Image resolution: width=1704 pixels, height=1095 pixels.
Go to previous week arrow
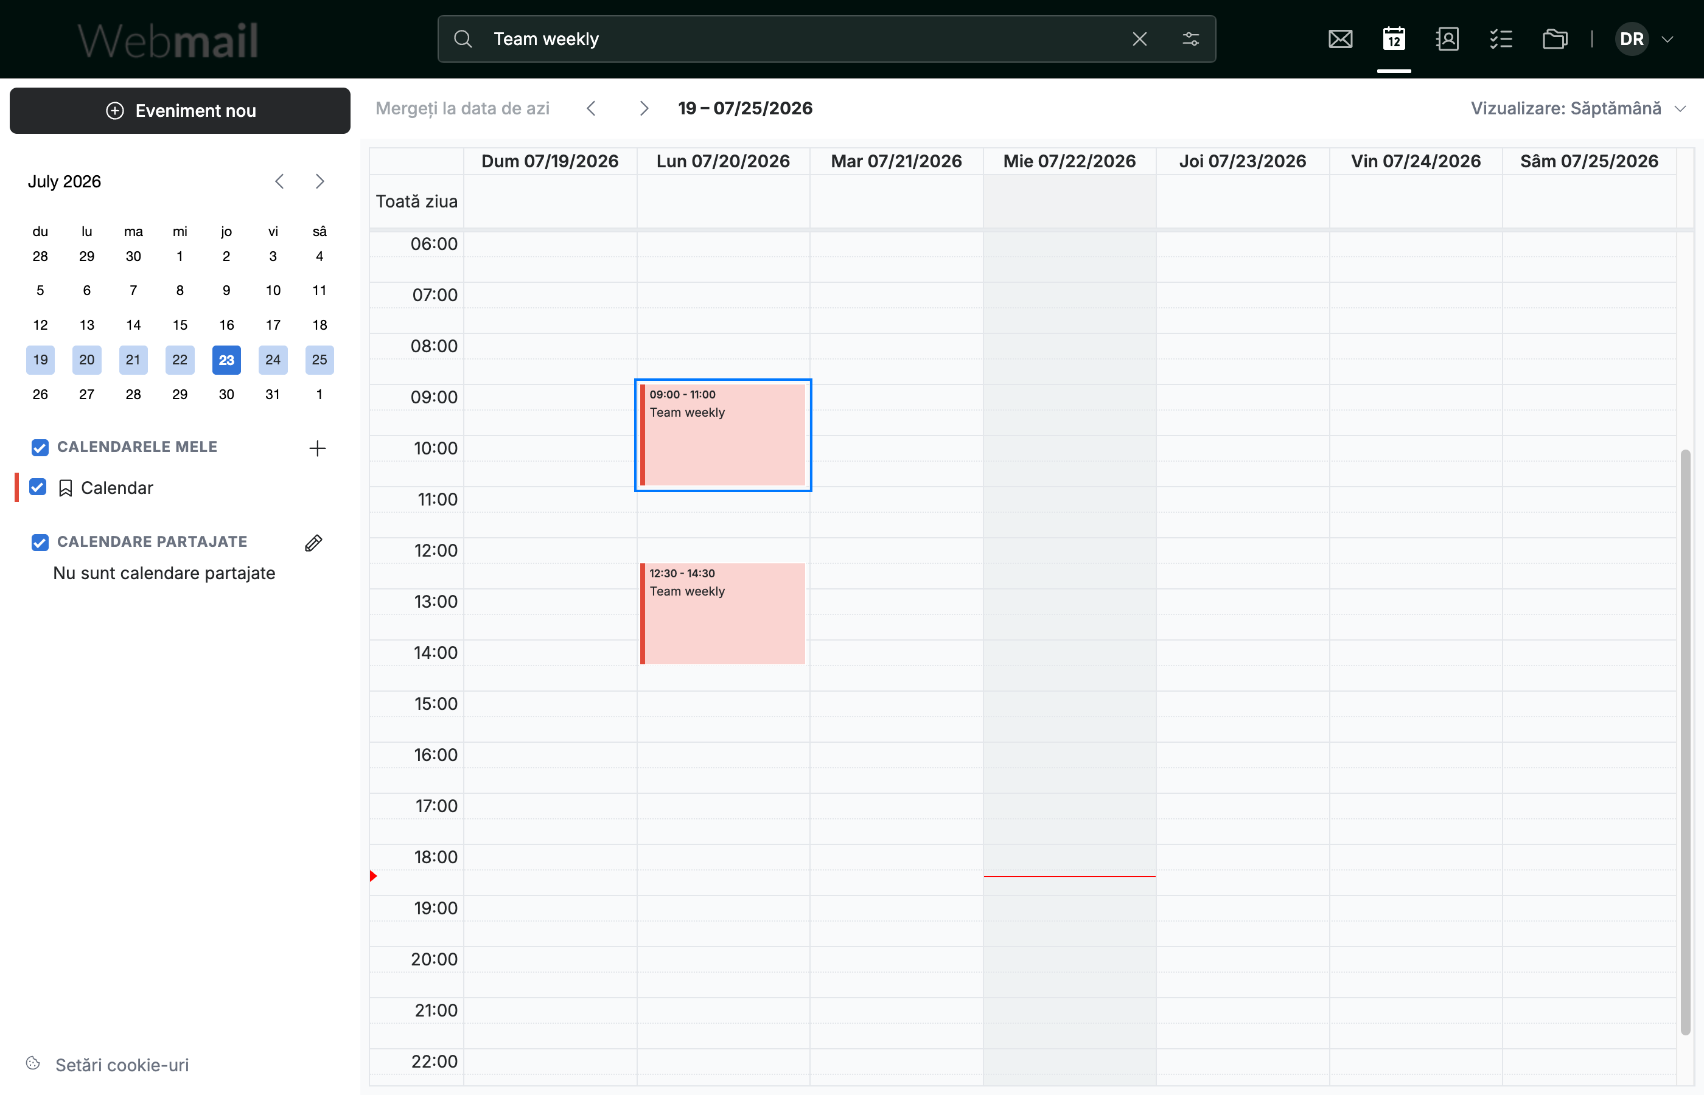[x=591, y=108]
